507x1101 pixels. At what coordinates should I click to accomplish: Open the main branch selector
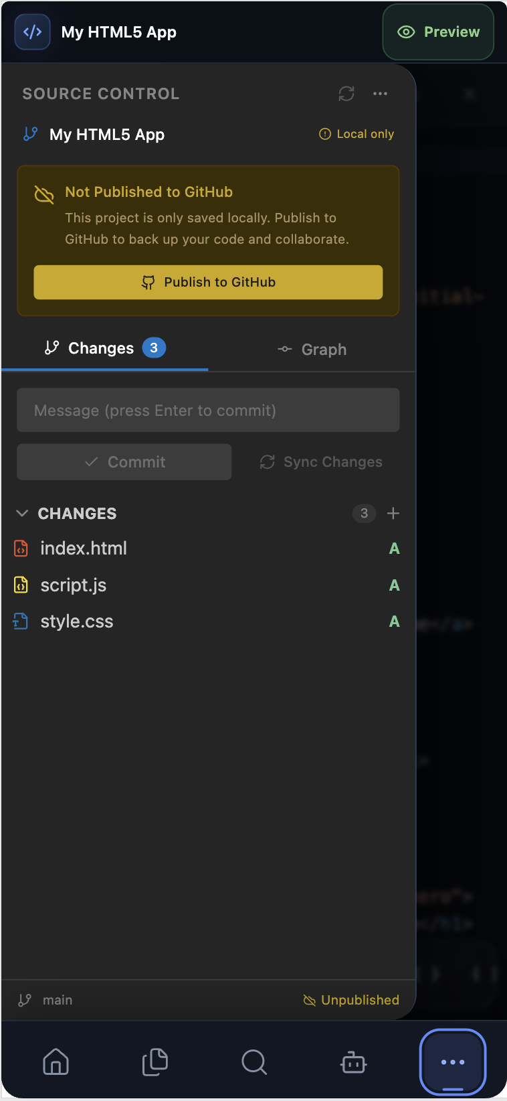click(x=45, y=1000)
